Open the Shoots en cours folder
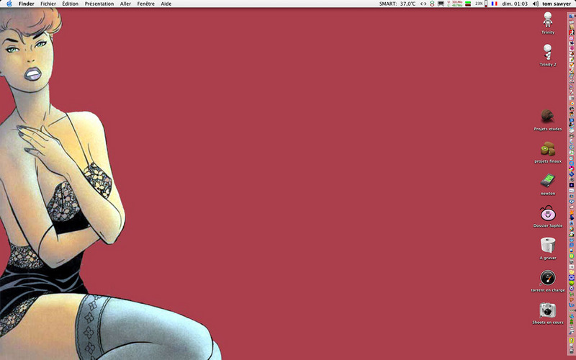Viewport: 576px width, 360px height. 548,310
